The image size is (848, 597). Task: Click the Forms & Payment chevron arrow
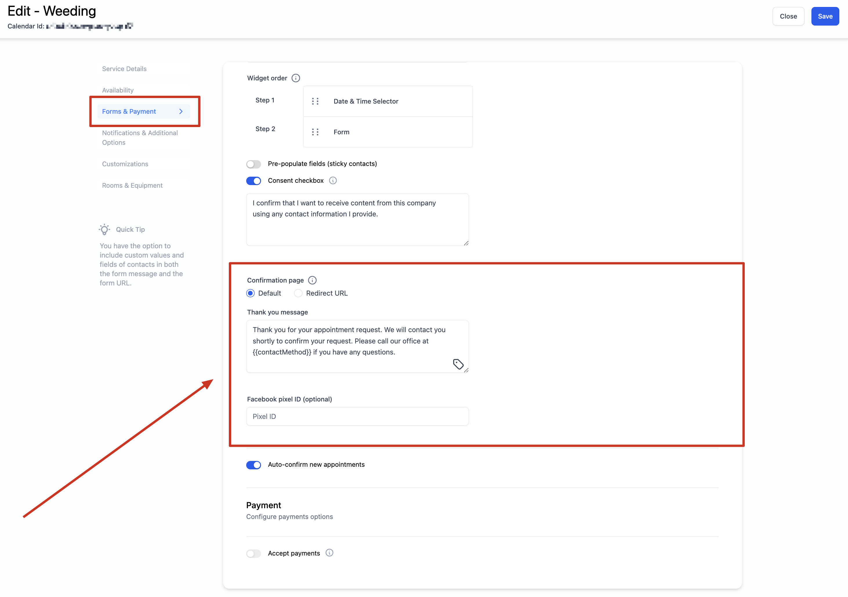pyautogui.click(x=181, y=111)
